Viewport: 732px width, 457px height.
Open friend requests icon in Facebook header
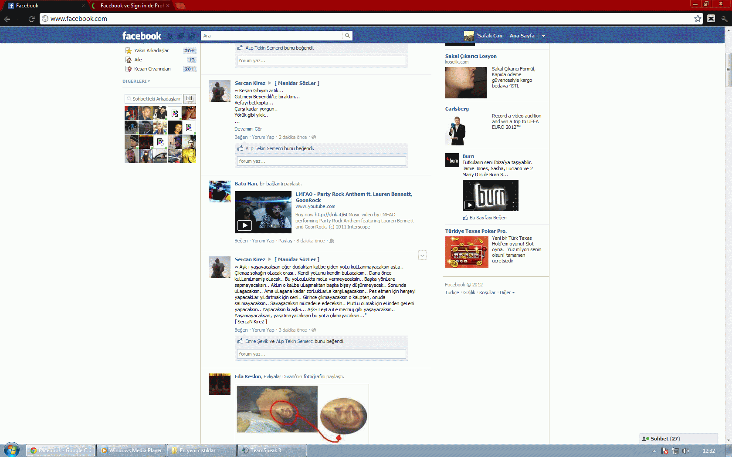click(x=170, y=36)
